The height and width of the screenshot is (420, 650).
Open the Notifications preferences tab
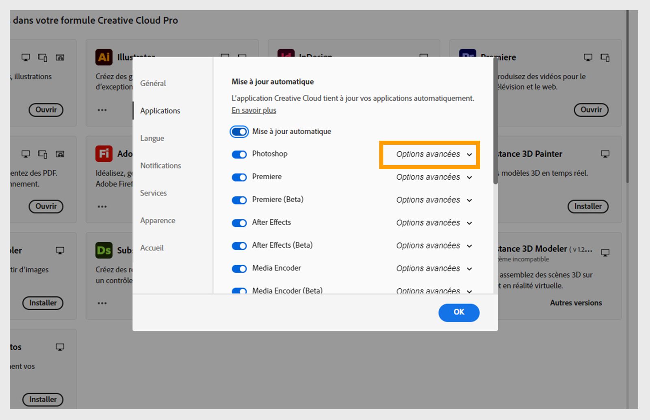tap(160, 165)
